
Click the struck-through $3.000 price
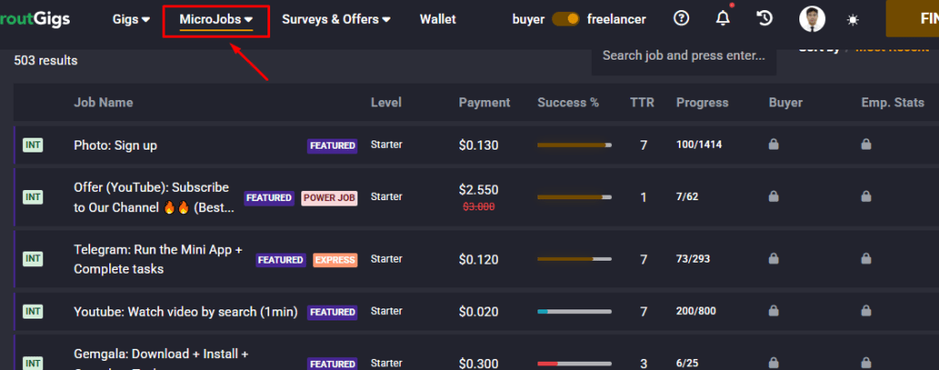[479, 206]
